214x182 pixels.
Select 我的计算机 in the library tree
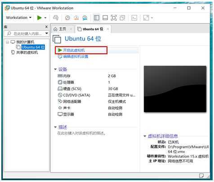coord(25,42)
